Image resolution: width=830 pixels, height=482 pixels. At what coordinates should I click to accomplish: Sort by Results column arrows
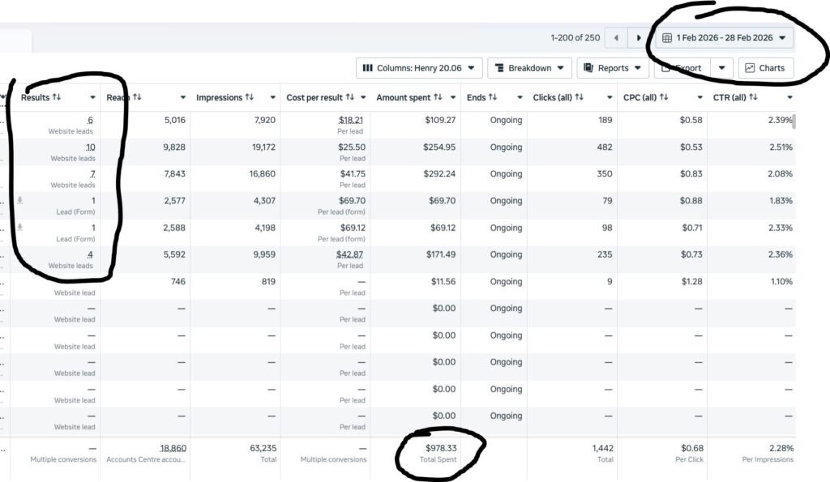(57, 97)
